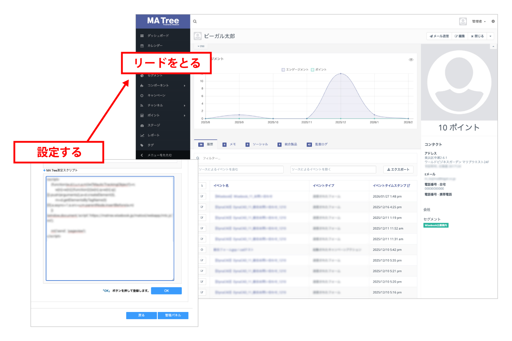Sort by イベントタイムスタンプ column header

pyautogui.click(x=391, y=186)
